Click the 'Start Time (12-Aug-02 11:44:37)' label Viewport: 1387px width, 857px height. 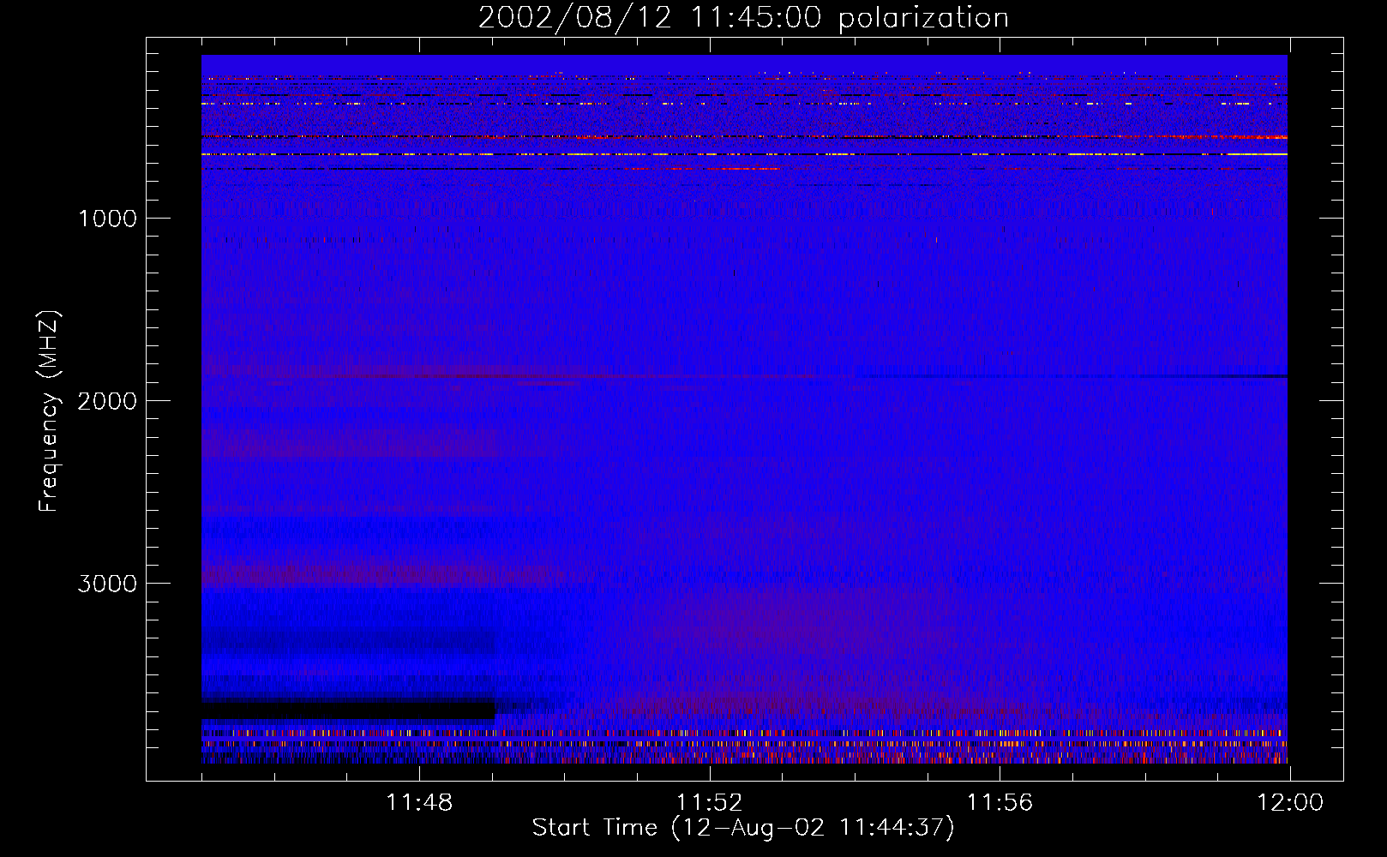pos(743,828)
